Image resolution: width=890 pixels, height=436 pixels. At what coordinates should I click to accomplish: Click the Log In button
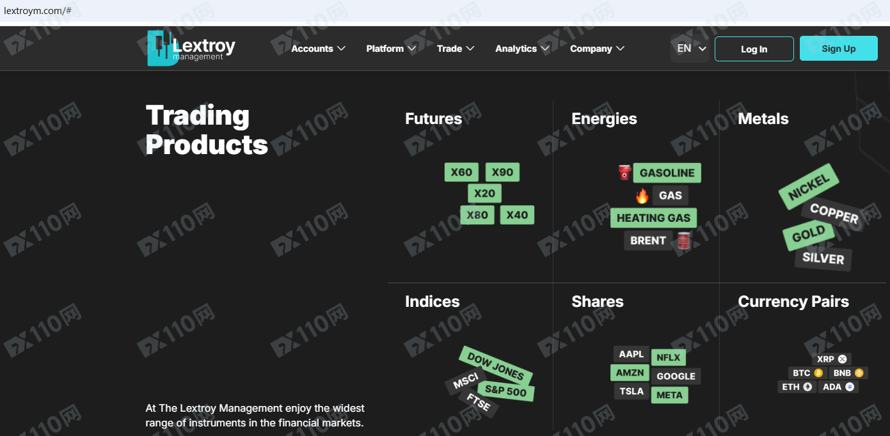[754, 49]
